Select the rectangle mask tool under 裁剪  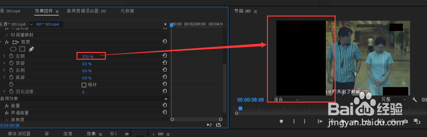(x=22, y=49)
